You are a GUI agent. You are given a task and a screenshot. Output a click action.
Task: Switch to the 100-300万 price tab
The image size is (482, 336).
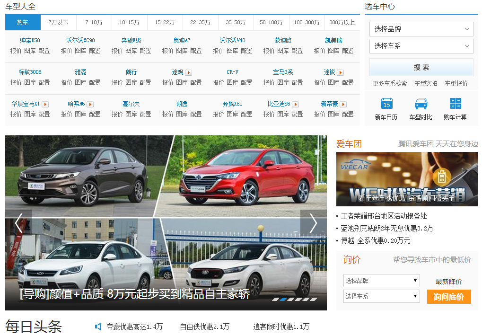pyautogui.click(x=307, y=22)
